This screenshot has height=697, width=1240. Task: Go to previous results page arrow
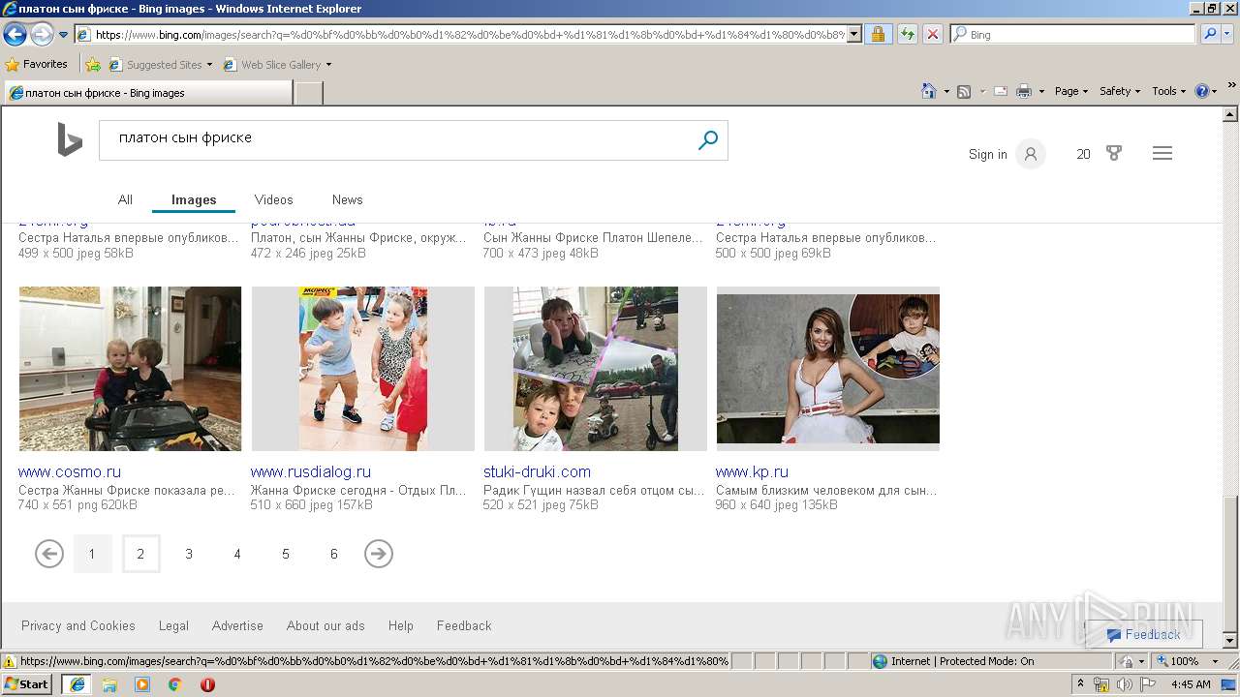49,554
